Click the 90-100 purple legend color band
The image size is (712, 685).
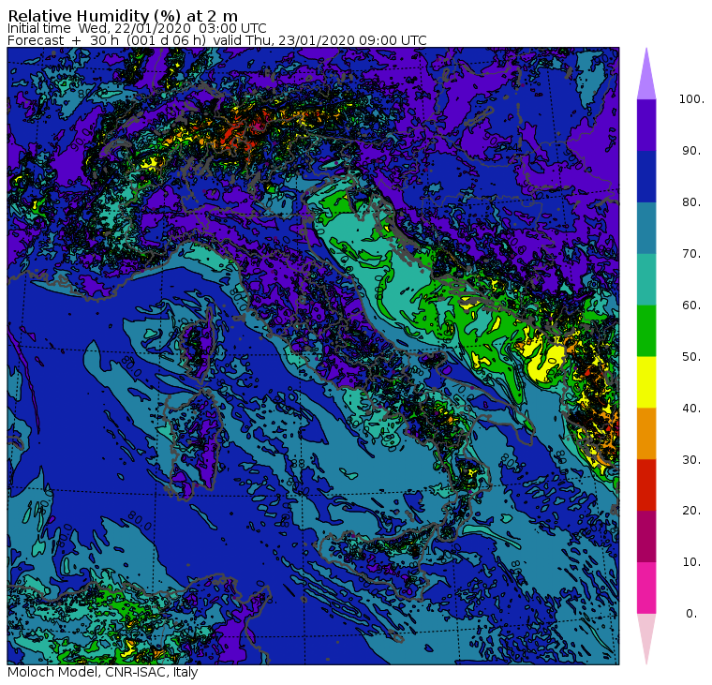coord(646,125)
